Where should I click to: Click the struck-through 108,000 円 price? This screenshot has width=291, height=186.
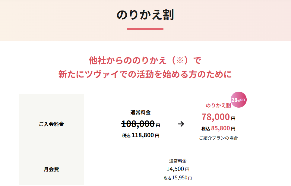coord(141,124)
